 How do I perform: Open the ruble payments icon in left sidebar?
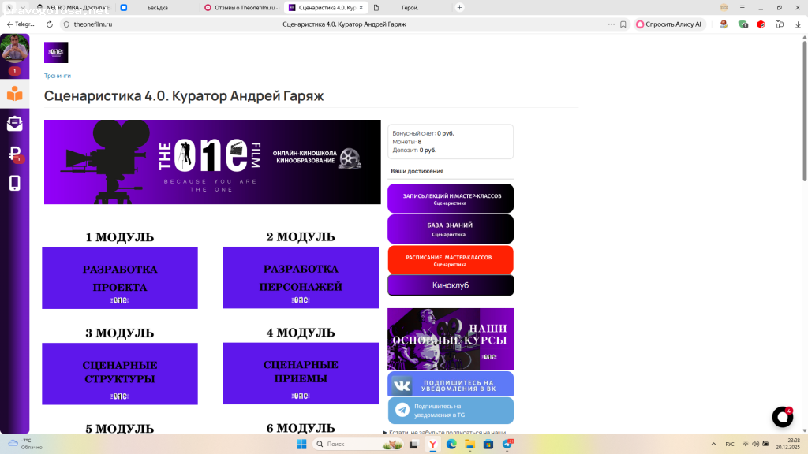pyautogui.click(x=13, y=154)
